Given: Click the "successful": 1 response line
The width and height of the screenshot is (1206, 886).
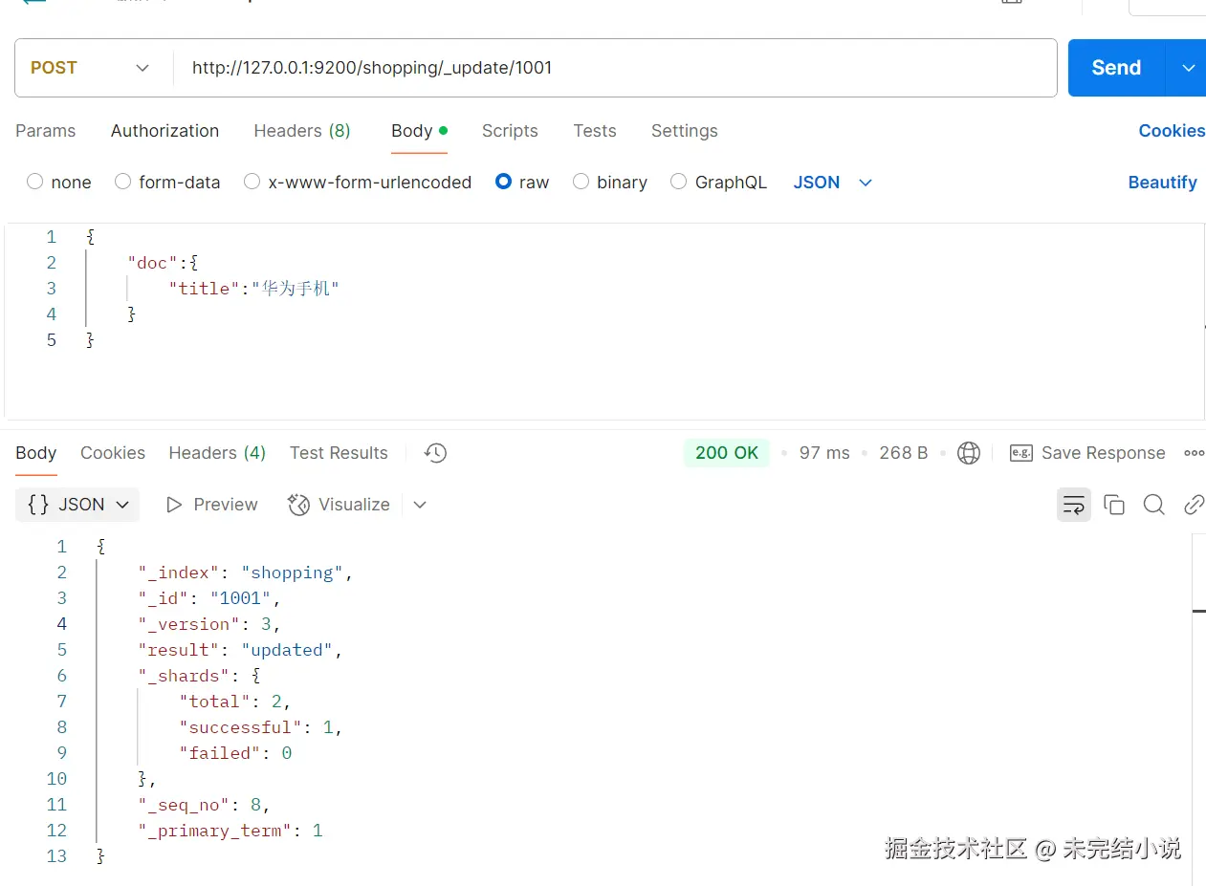Looking at the screenshot, I should pyautogui.click(x=261, y=727).
